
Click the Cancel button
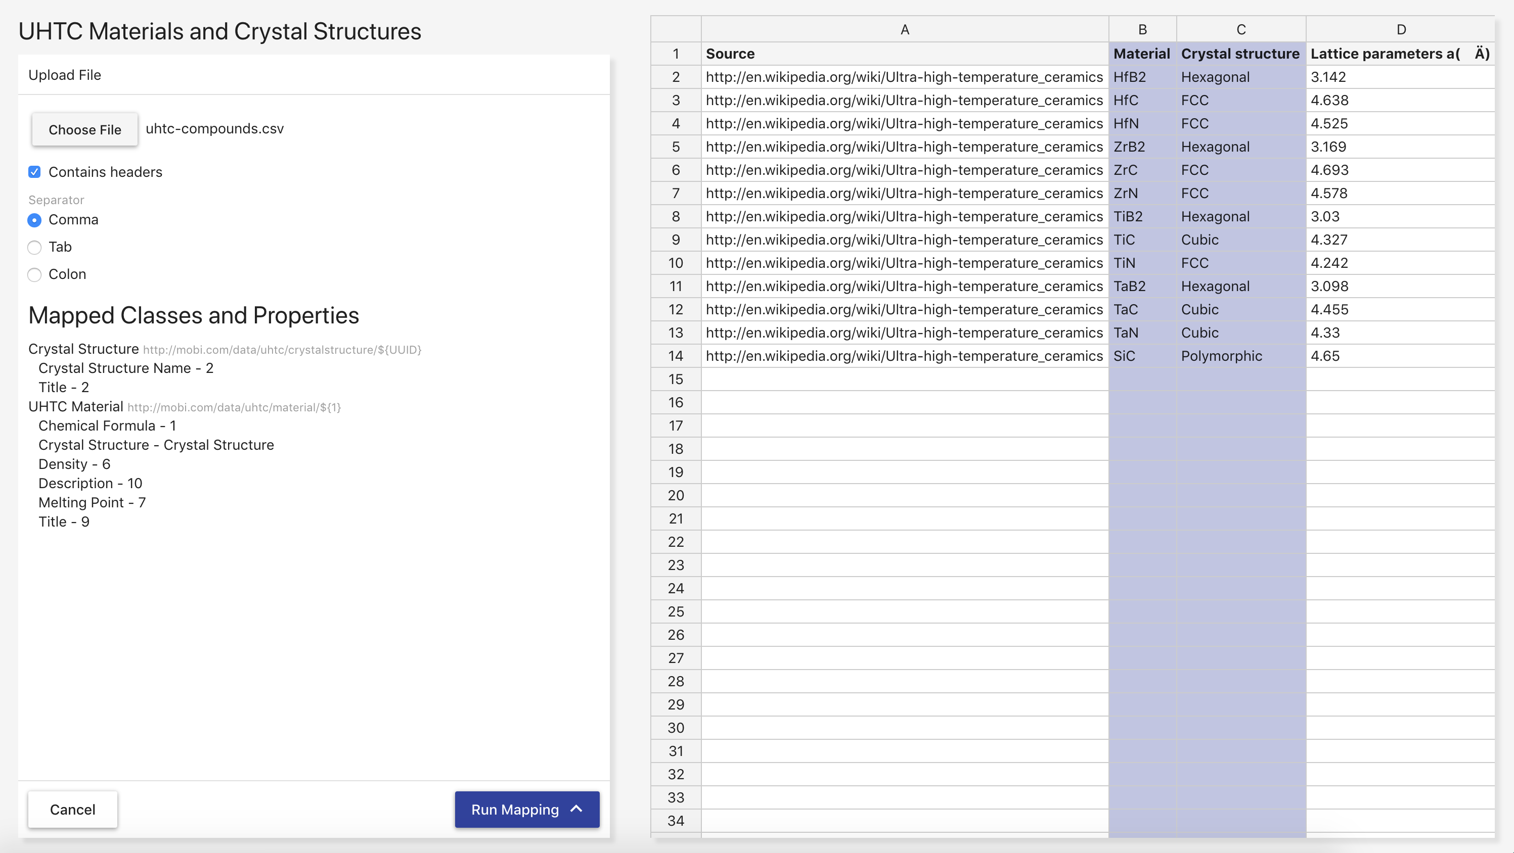coord(72,809)
